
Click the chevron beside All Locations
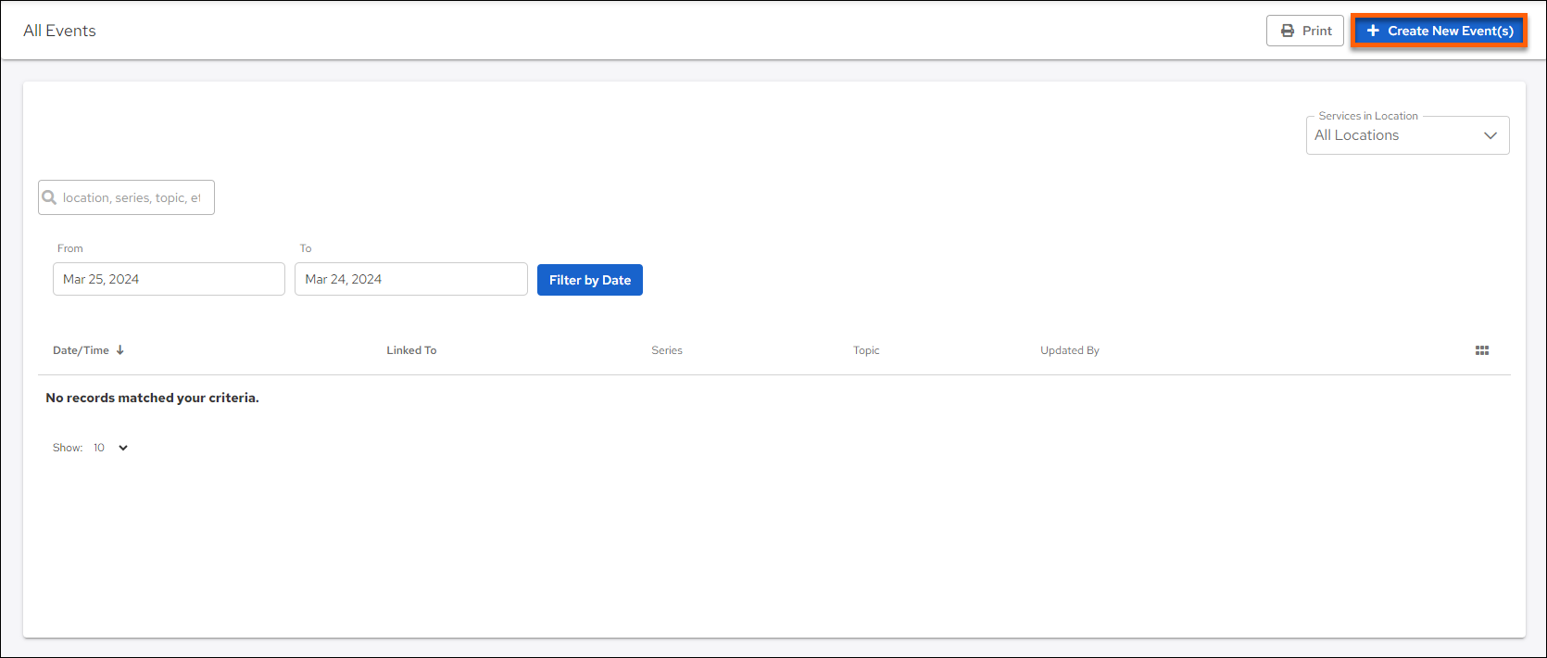pos(1490,135)
